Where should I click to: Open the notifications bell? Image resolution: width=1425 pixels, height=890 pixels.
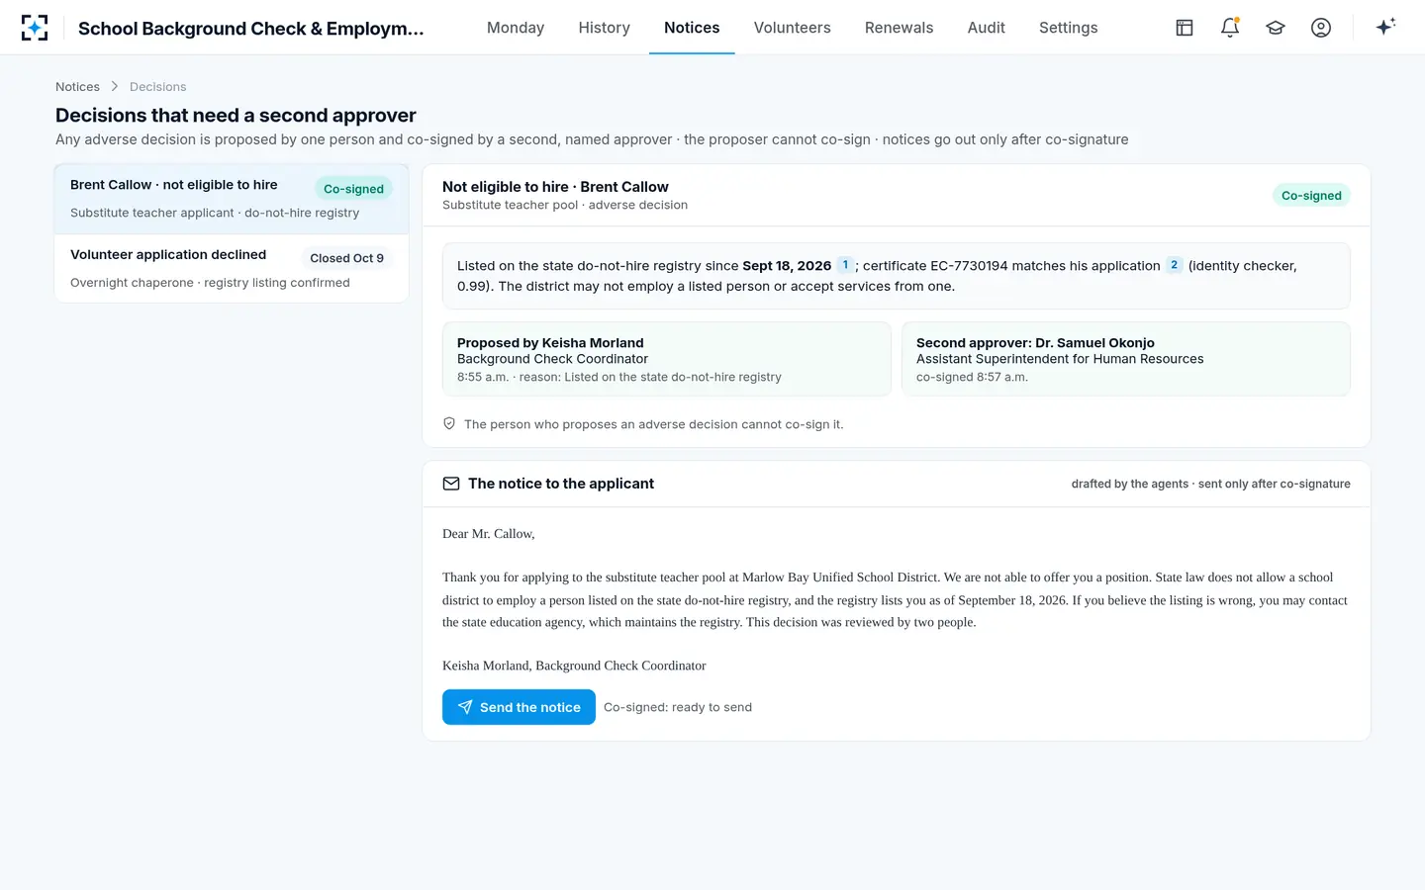pyautogui.click(x=1230, y=28)
